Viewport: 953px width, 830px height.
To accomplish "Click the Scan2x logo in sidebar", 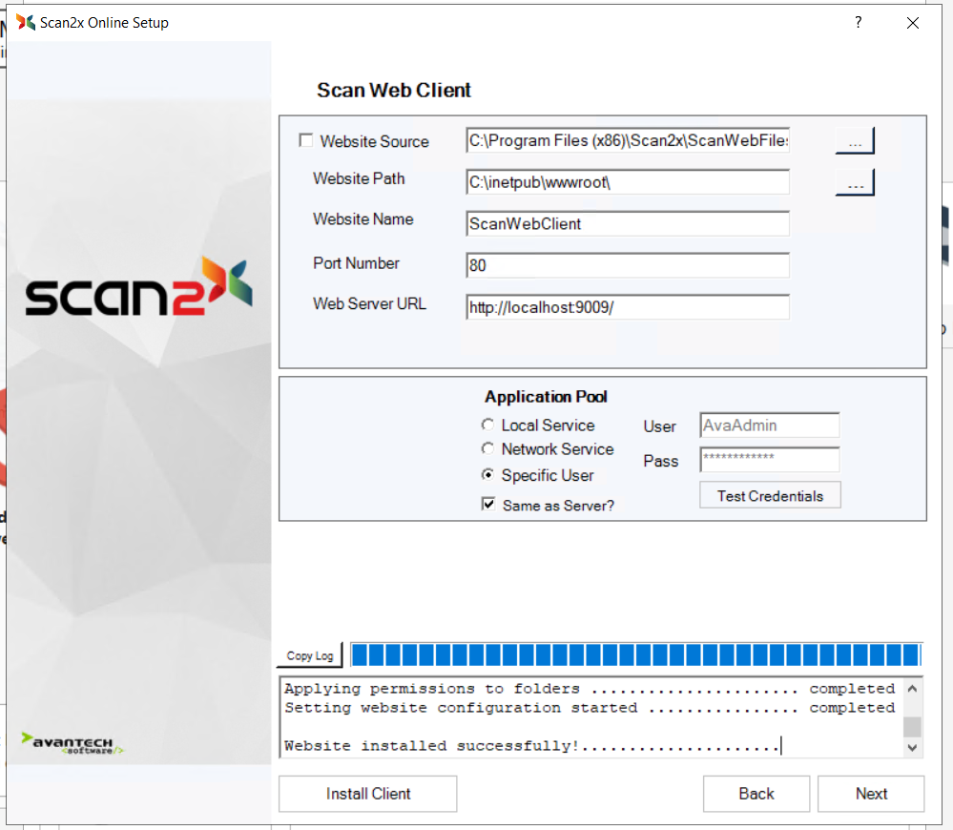I will (x=138, y=288).
